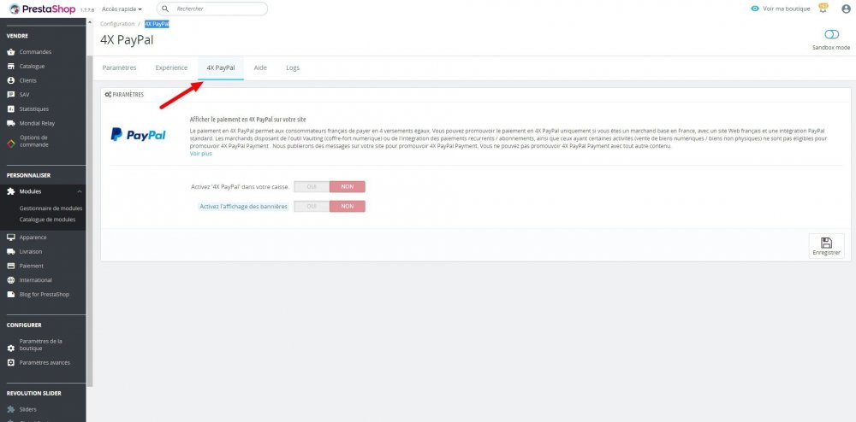This screenshot has height=422, width=856.
Task: Click the Blog for PrestaShop icon
Action: [10, 295]
